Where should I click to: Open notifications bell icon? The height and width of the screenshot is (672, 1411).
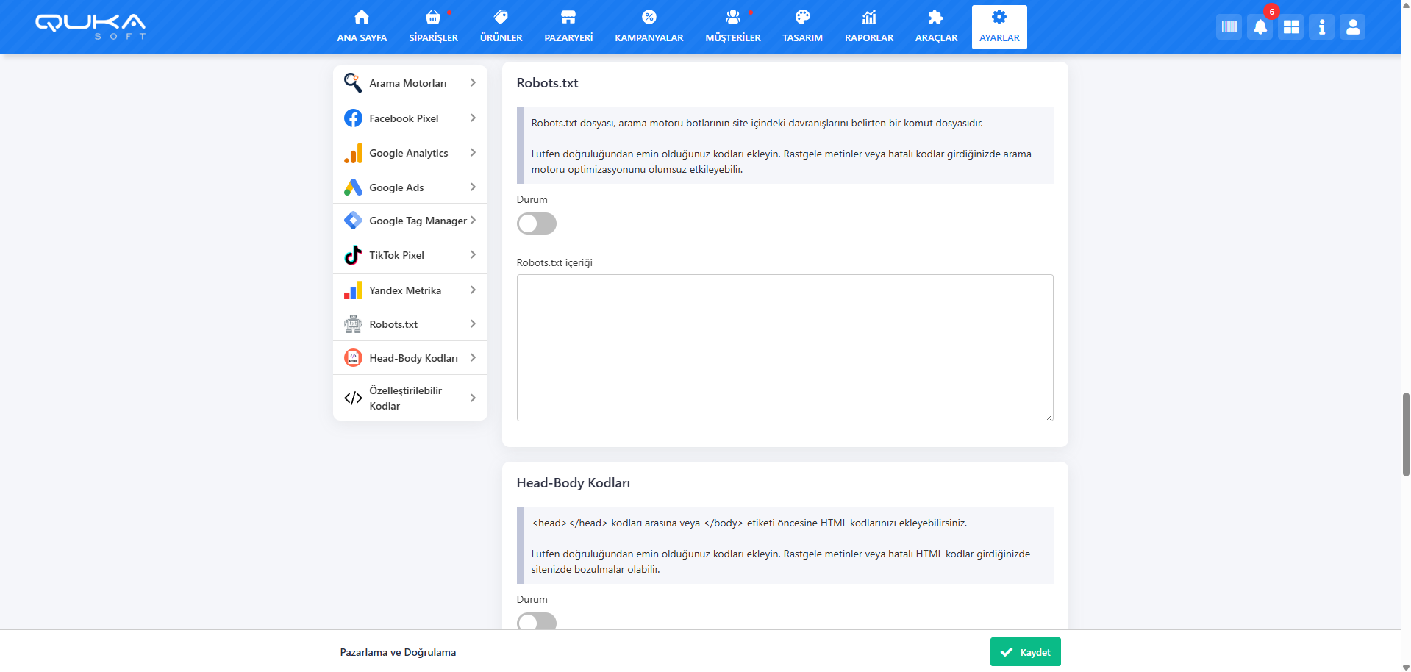coord(1260,27)
